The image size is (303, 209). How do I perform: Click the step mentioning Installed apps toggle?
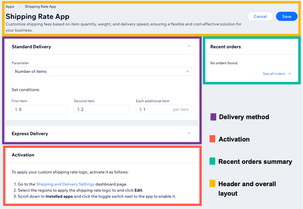(x=95, y=197)
